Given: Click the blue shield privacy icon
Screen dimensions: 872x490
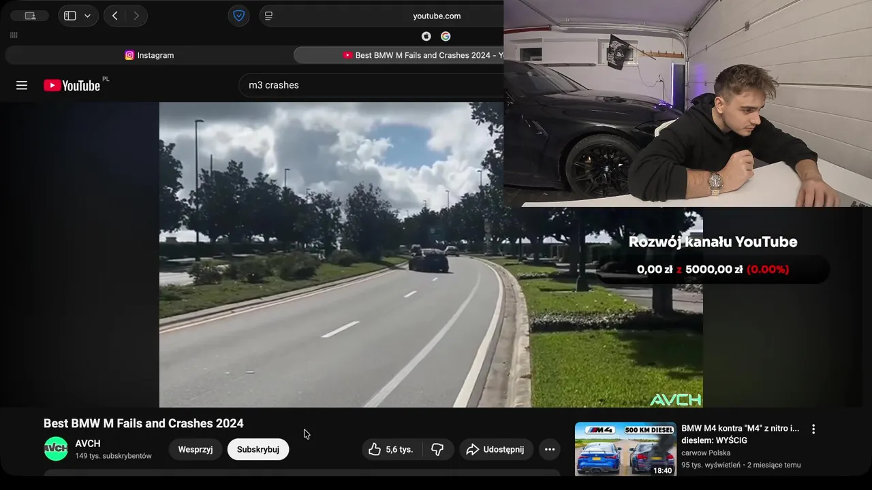Looking at the screenshot, I should tap(239, 16).
